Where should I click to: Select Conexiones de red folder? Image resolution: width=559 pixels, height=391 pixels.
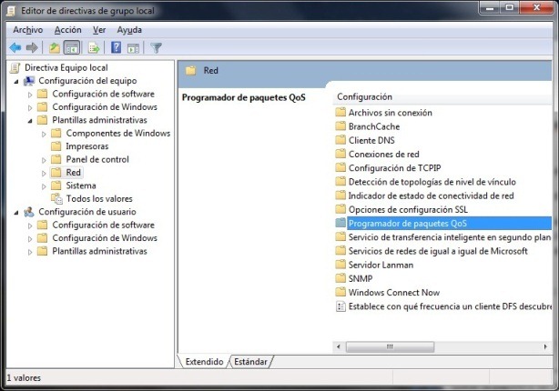(x=383, y=155)
